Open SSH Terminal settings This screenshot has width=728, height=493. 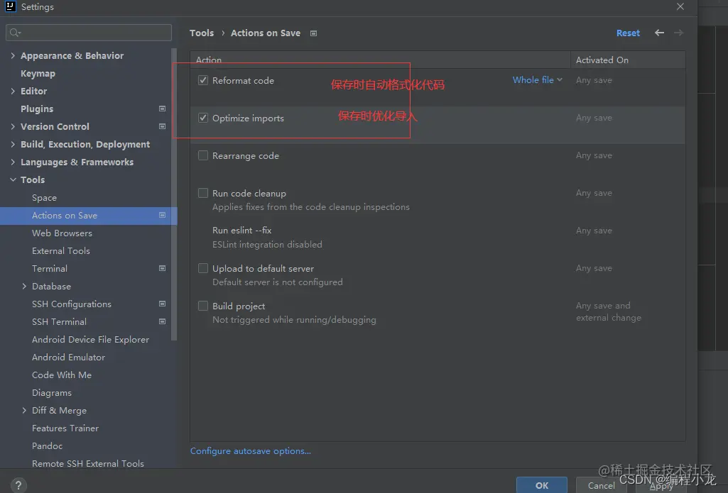[x=59, y=322]
